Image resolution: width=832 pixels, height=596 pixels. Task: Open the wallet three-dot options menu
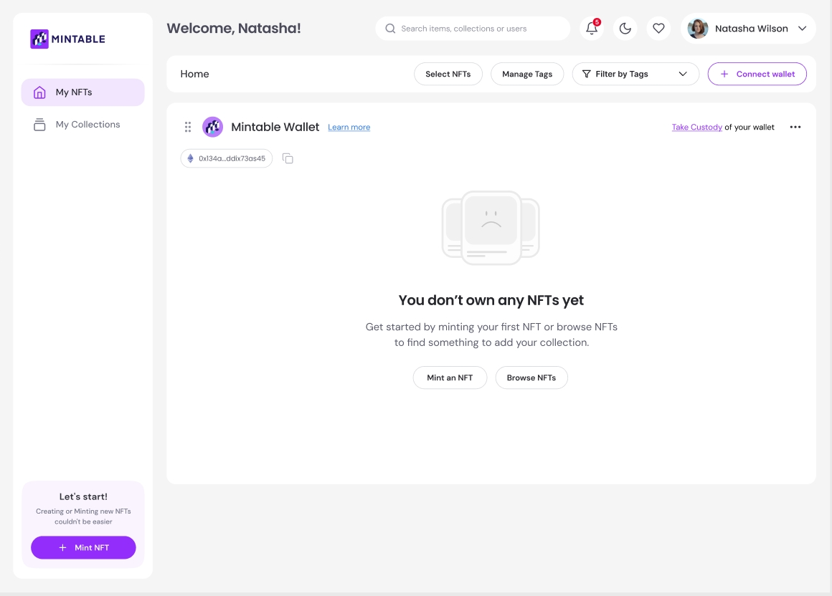click(795, 127)
